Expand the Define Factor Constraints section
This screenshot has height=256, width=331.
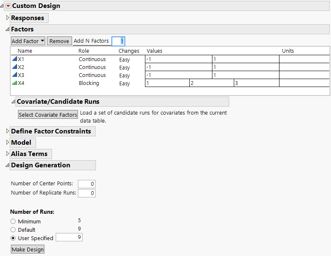(8, 131)
